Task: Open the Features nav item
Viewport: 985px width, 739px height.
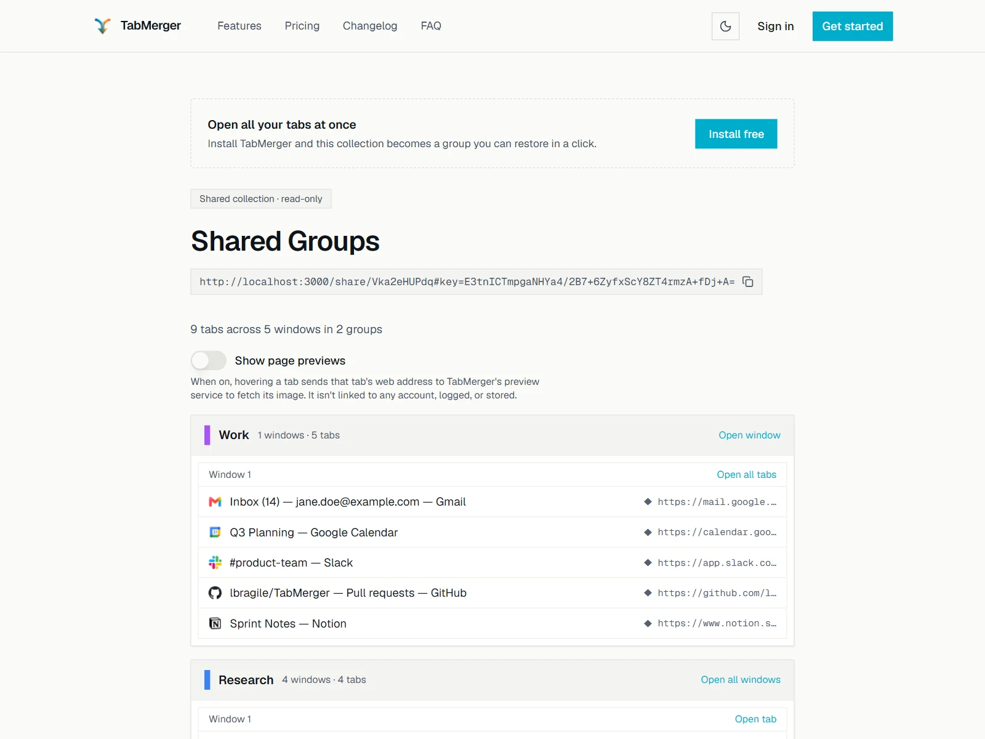Action: point(239,26)
